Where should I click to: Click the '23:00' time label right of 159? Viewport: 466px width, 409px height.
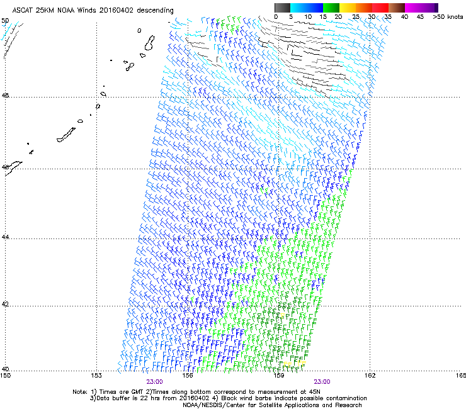click(322, 382)
